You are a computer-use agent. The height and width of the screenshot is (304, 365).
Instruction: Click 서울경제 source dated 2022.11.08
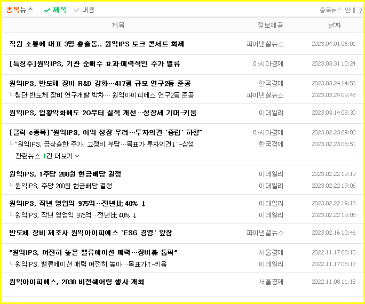271,282
